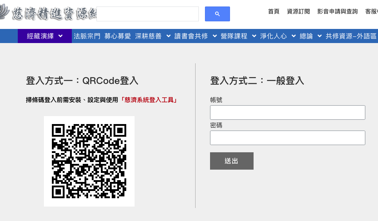Click the text 掃條碼登入前需安裝、設定與使用
378x221 pixels.
[72, 100]
